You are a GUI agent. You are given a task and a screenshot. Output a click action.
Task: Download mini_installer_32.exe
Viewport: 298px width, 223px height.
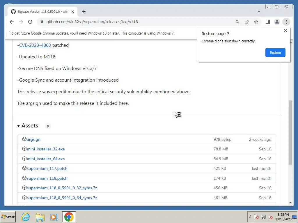point(46,149)
